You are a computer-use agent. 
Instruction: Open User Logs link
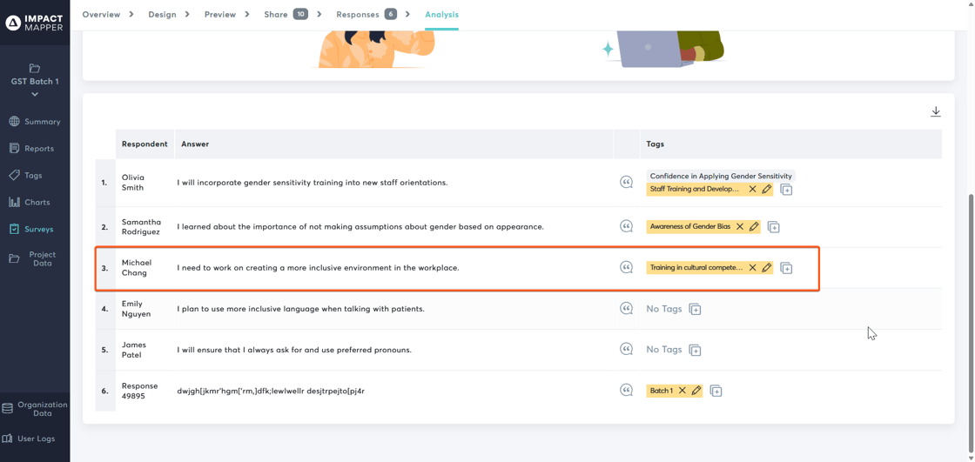point(35,439)
